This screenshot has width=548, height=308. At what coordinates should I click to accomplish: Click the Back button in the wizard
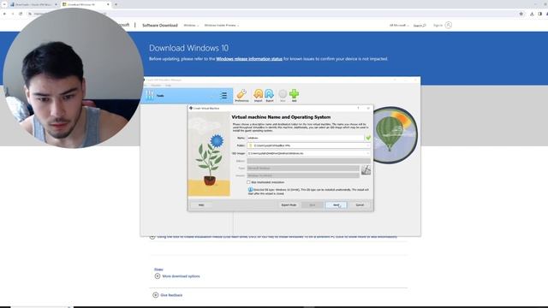pos(312,205)
